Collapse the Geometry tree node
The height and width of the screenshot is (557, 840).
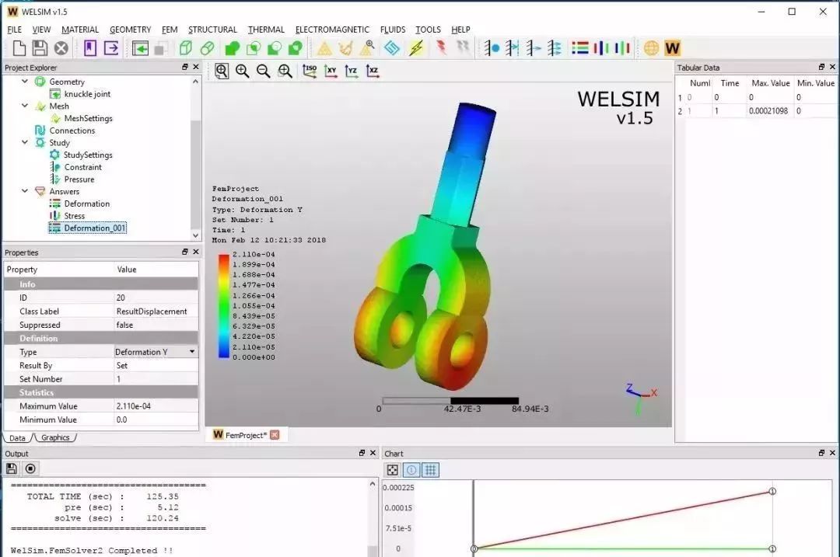(25, 82)
